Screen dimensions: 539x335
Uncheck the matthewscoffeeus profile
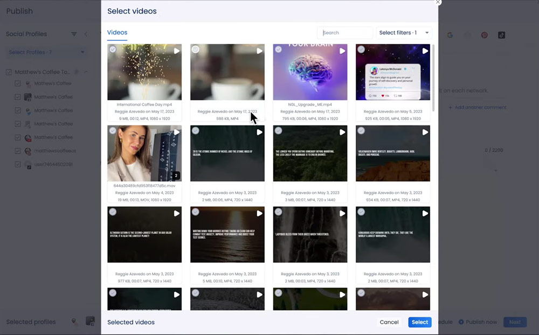[18, 151]
